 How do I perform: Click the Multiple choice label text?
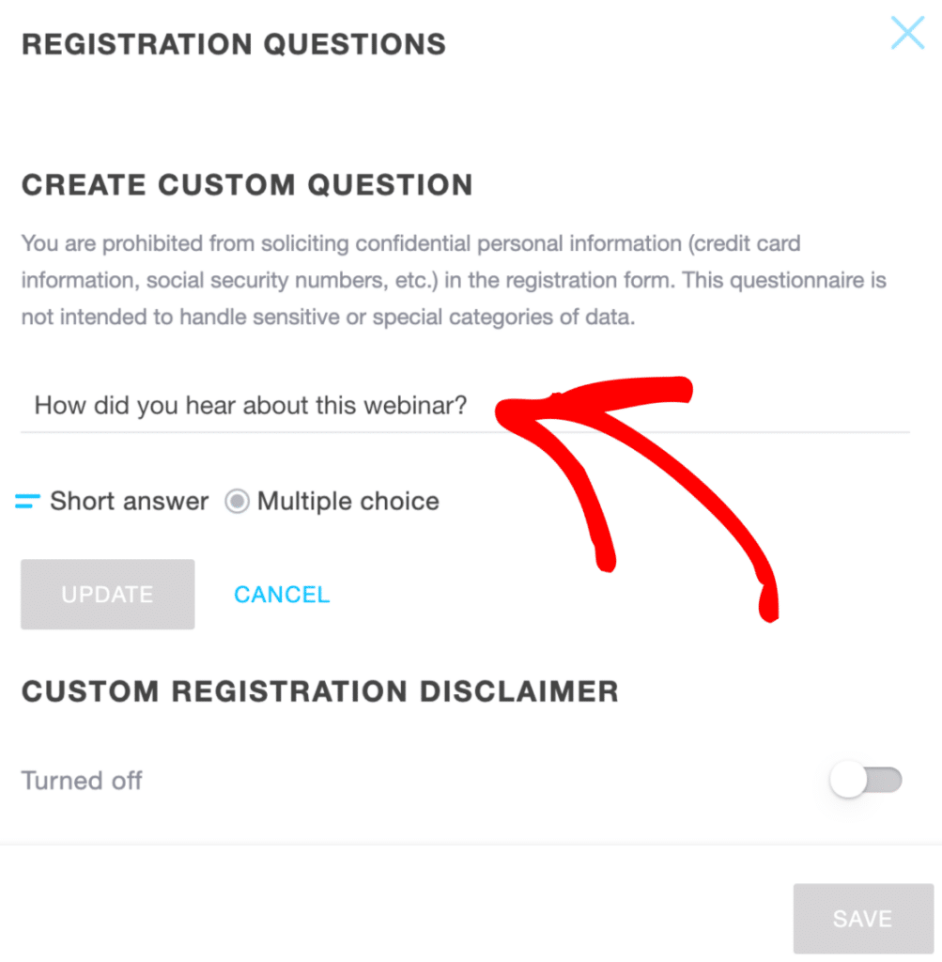347,501
